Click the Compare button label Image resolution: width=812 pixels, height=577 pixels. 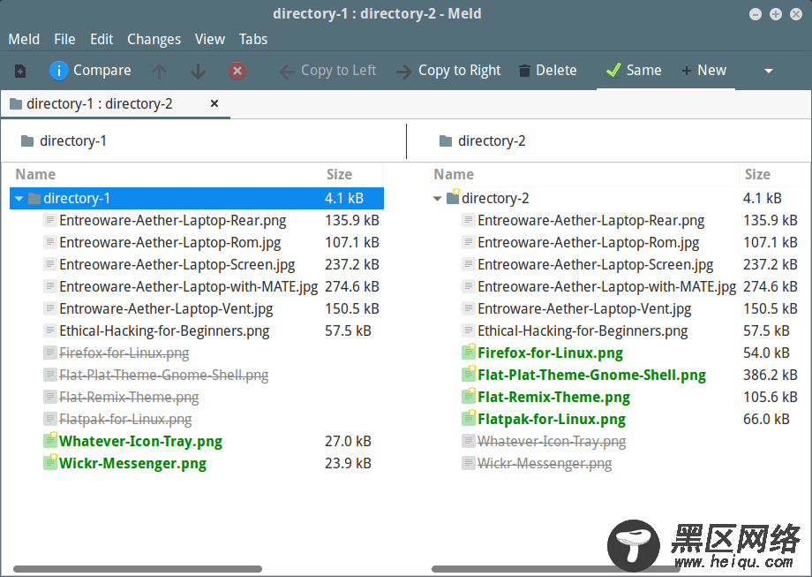click(102, 71)
